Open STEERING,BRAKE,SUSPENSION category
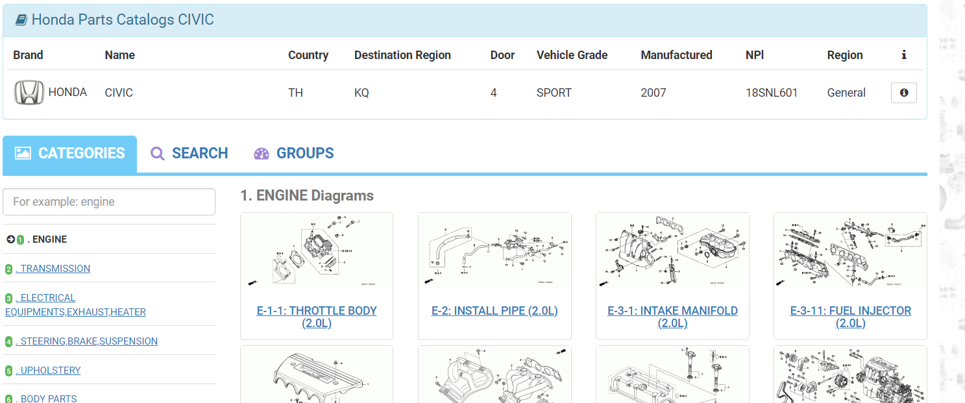Viewport: 965px width, 403px height. (86, 341)
